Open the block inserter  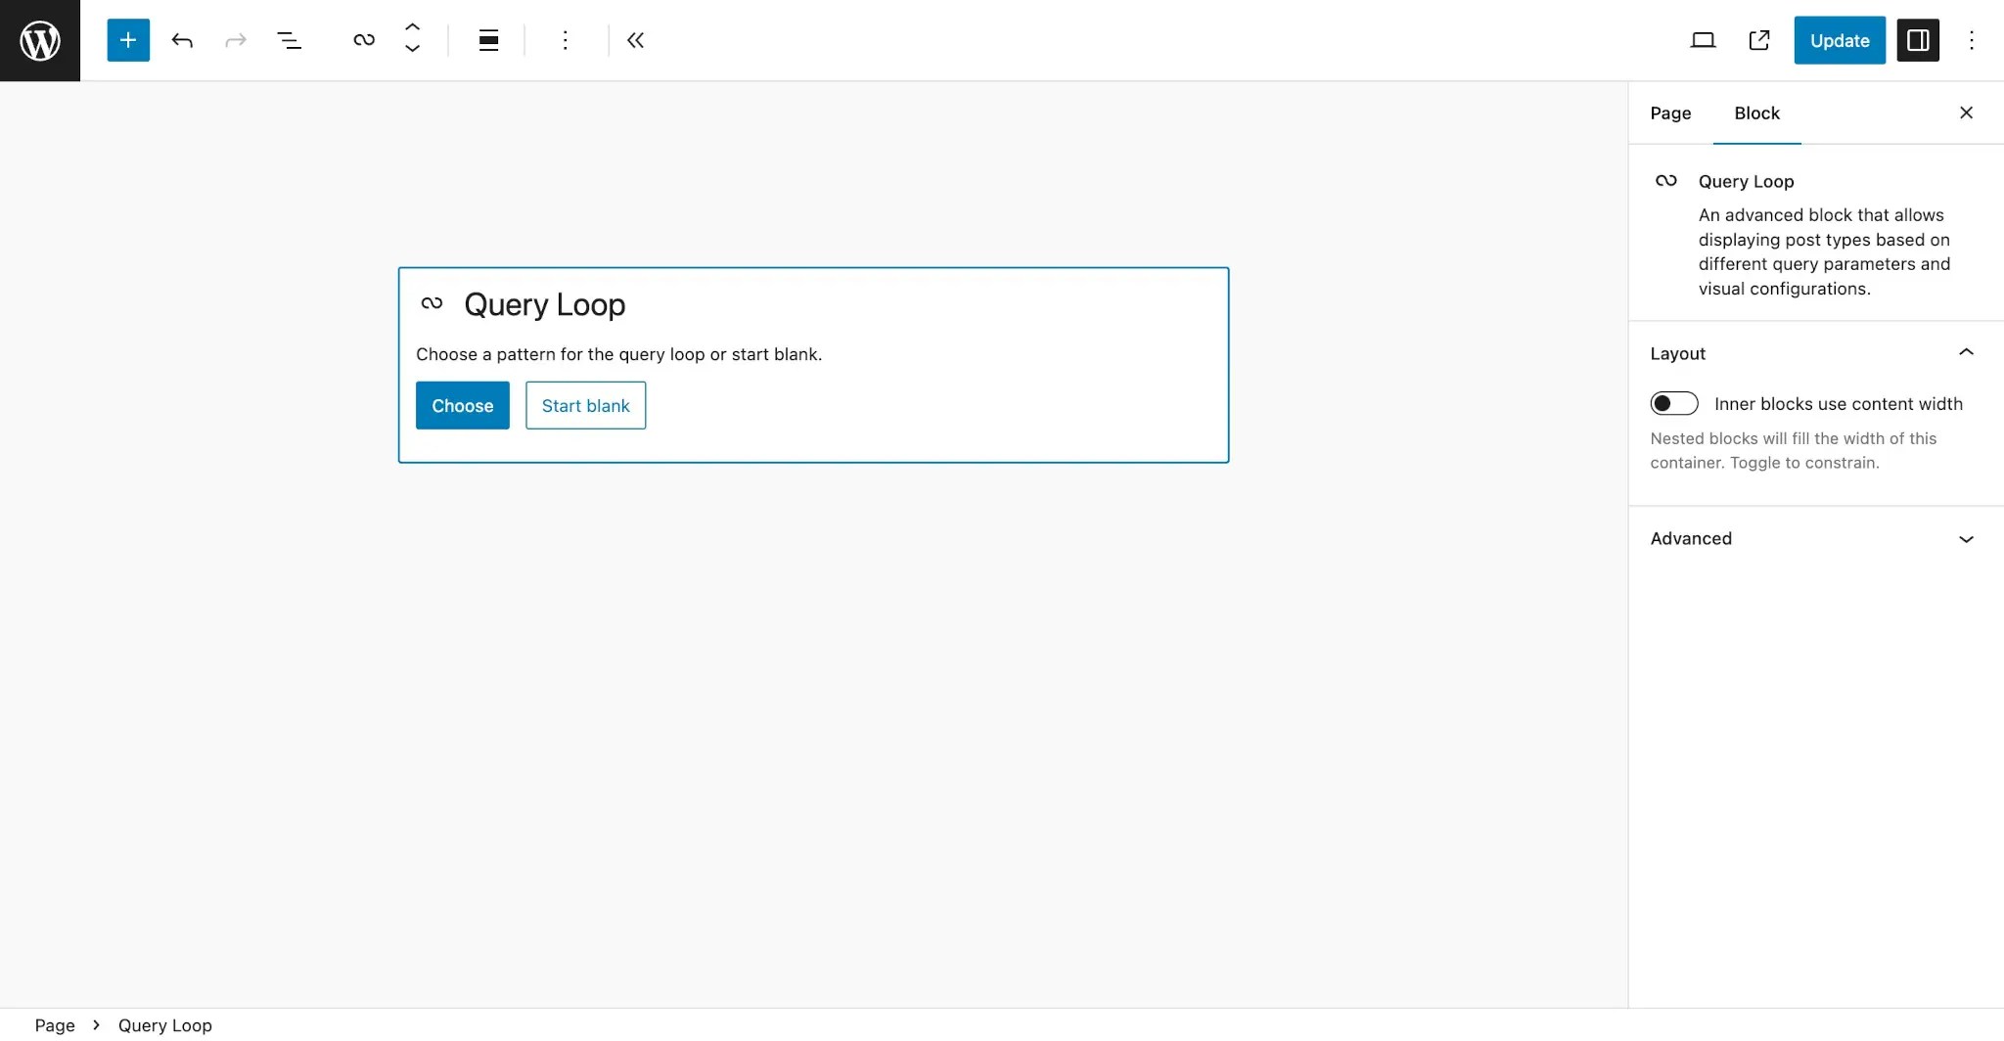tap(127, 40)
